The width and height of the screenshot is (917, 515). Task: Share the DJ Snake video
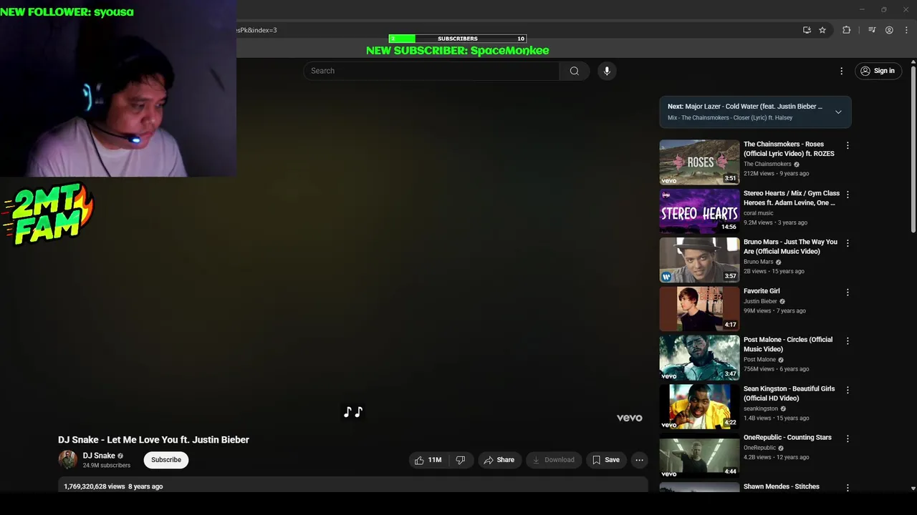click(499, 460)
